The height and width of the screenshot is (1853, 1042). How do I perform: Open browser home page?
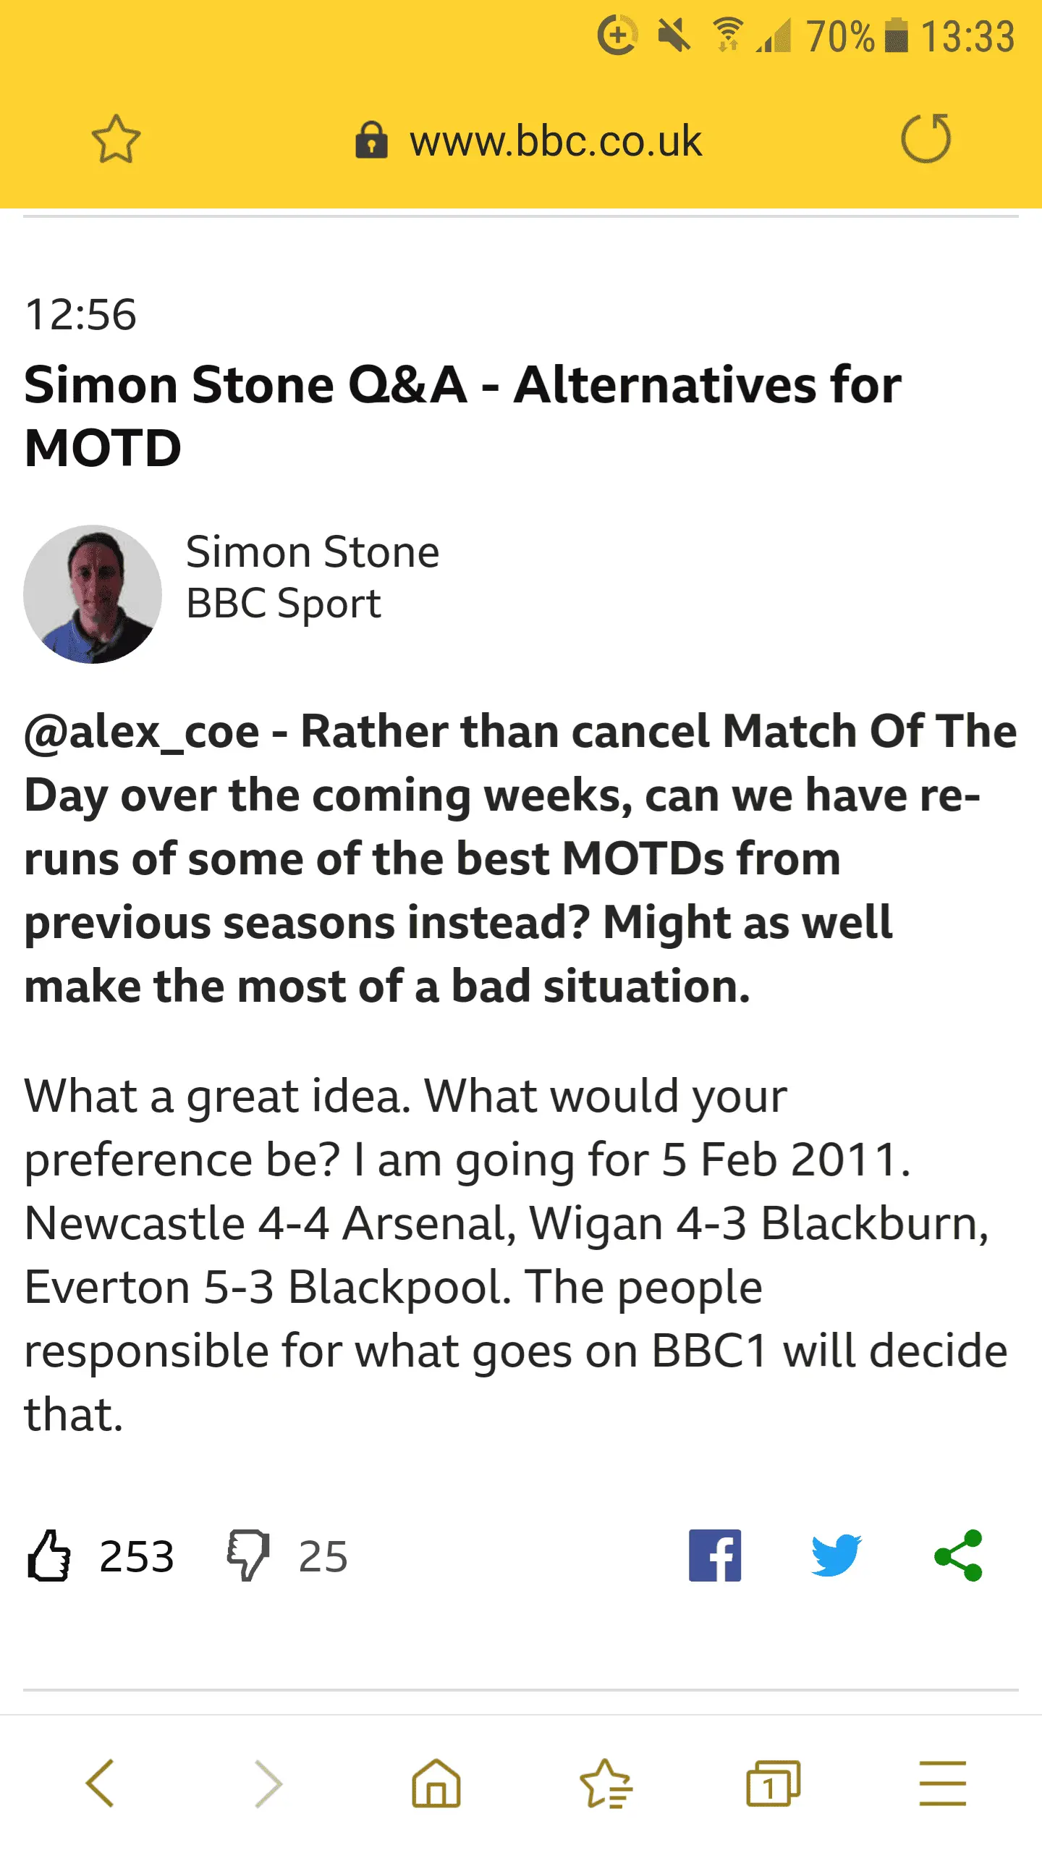436,1784
